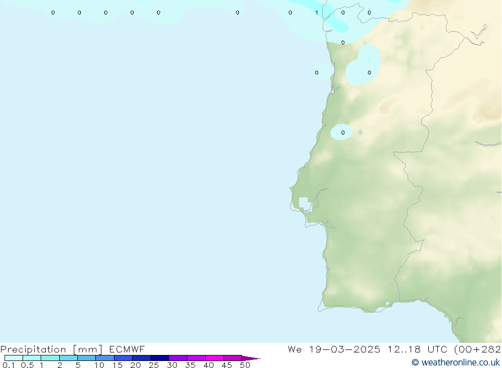Click the '0.1' legend scale label
Screen dimensions: 502x368
[x=9, y=365]
